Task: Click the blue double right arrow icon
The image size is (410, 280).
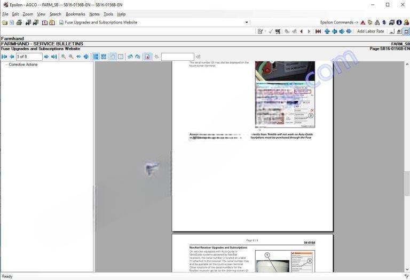Action: pos(349,31)
